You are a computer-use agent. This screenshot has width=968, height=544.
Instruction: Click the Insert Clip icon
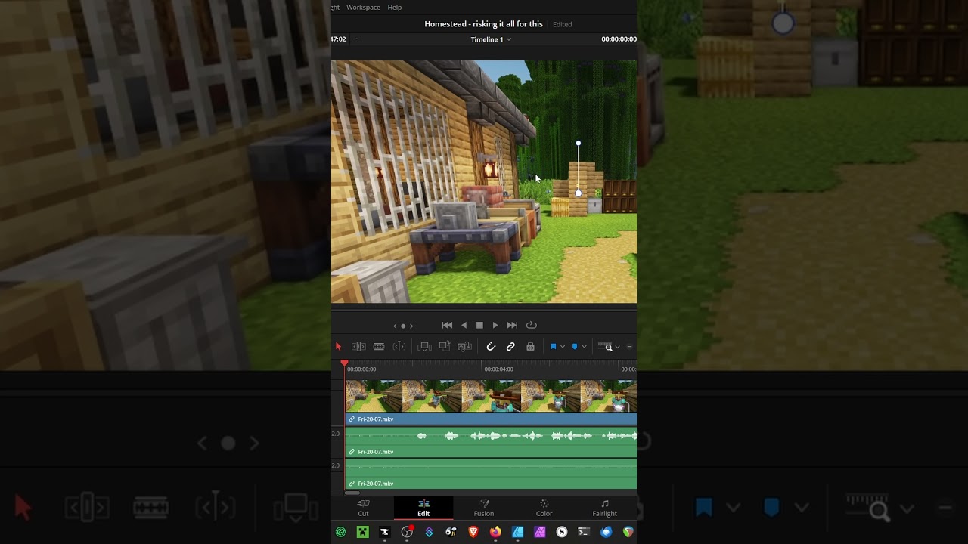425,347
